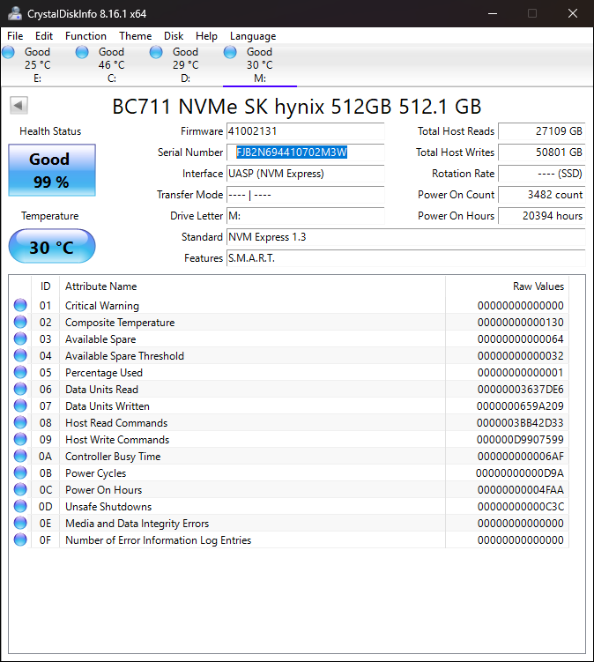Select disk M: Good 30 °C tab
Screen dimensions: 594x662
tap(260, 64)
